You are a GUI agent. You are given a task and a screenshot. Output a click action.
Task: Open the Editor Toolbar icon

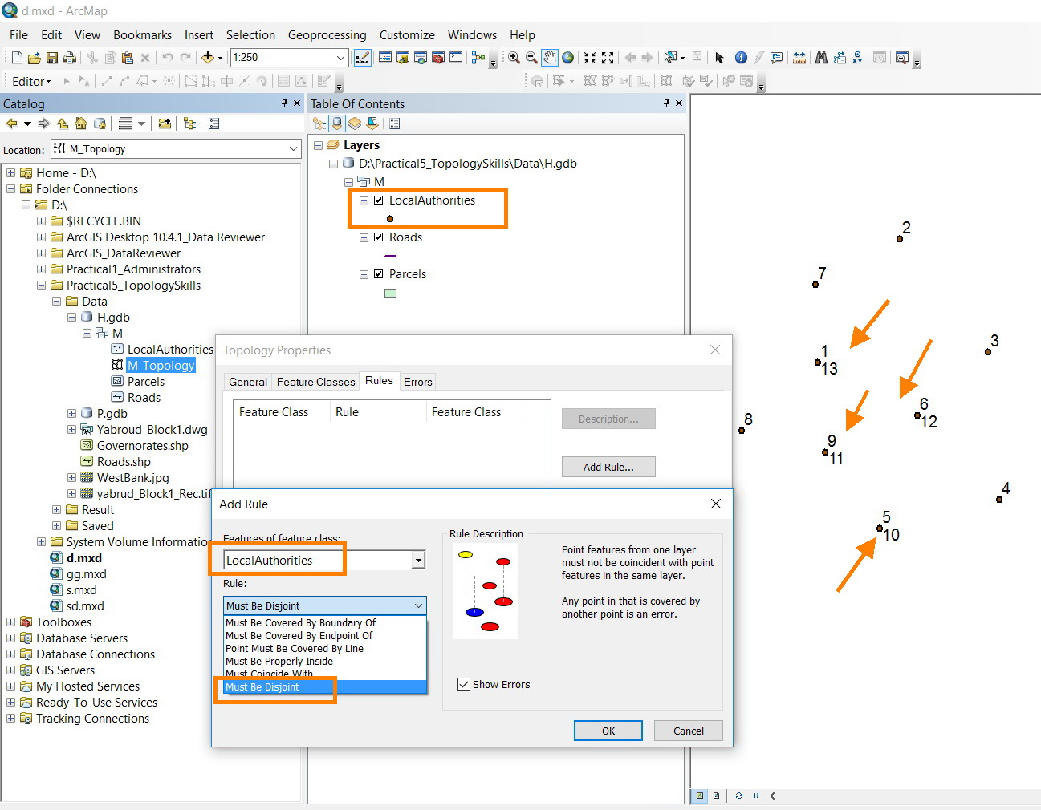(x=363, y=58)
